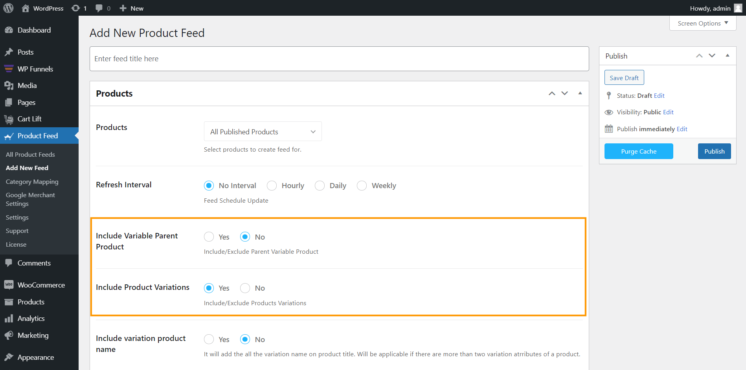Open All Product Feeds submenu item

point(30,155)
